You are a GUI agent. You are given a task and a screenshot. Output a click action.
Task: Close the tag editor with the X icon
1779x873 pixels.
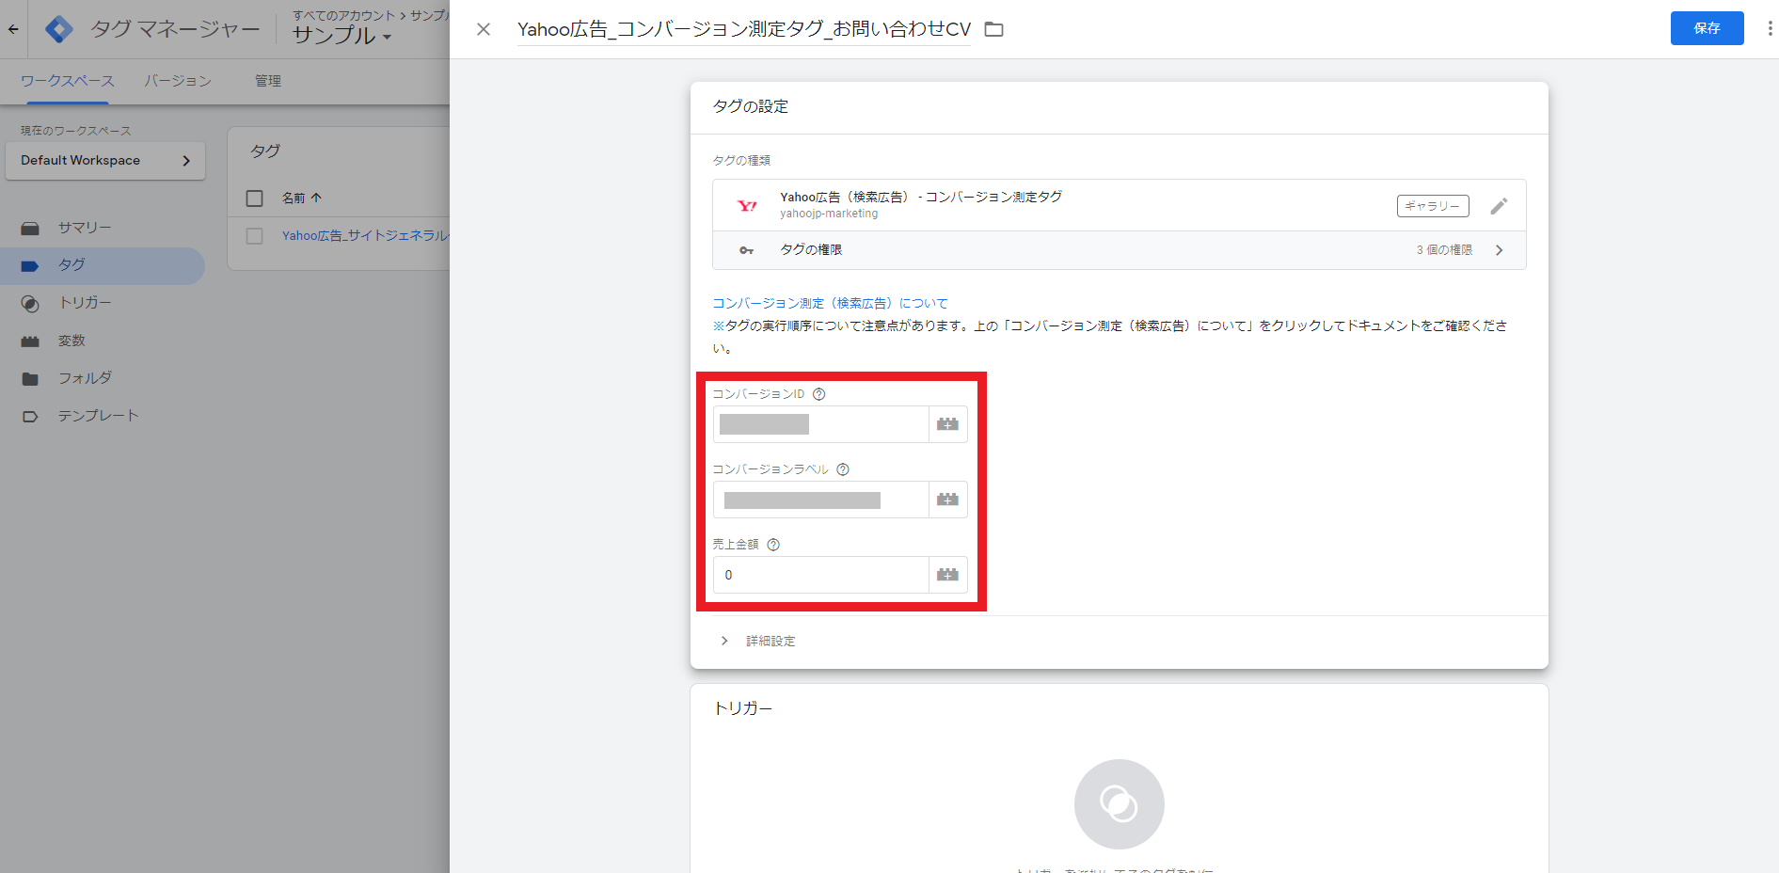[484, 29]
